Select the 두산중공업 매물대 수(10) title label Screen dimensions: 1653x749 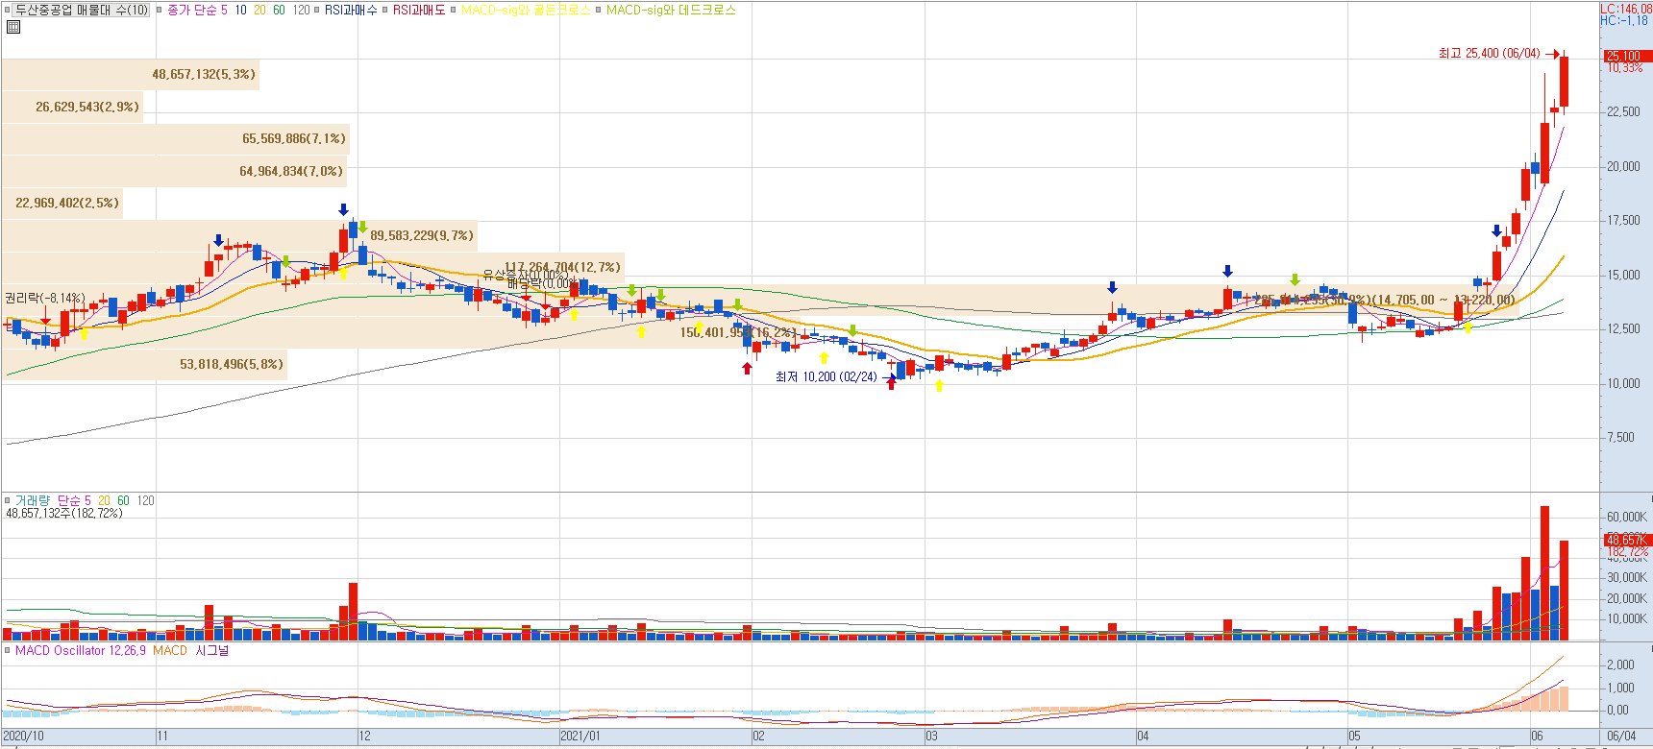coord(82,10)
